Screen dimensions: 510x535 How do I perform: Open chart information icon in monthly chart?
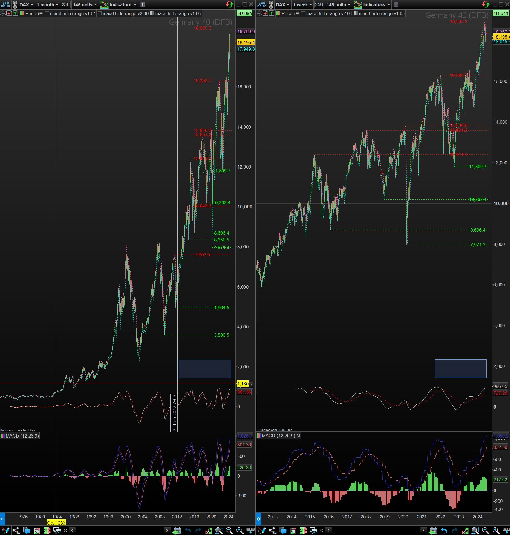142,5
